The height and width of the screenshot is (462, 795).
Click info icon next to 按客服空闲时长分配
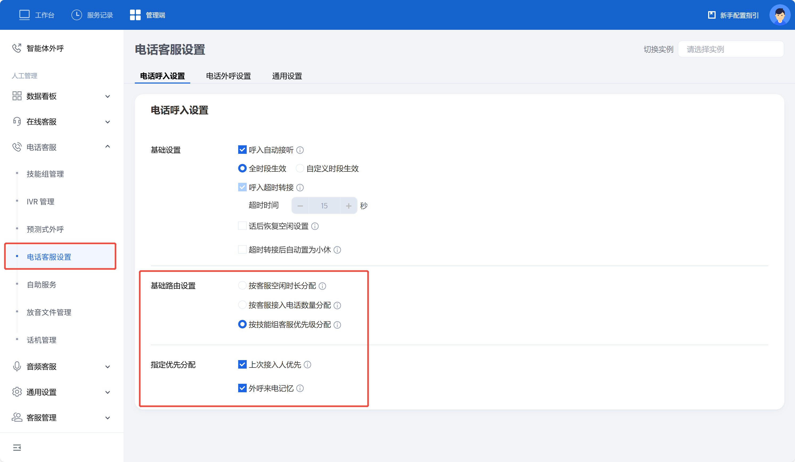(322, 286)
